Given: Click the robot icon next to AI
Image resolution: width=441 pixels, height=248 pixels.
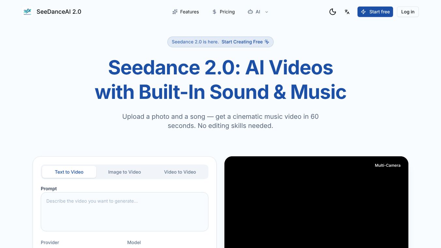Looking at the screenshot, I should 250,12.
